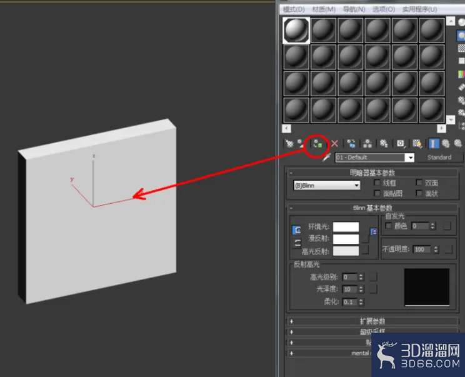Click the Go Forward to Sibling icon
This screenshot has height=377, width=465.
tap(457, 144)
